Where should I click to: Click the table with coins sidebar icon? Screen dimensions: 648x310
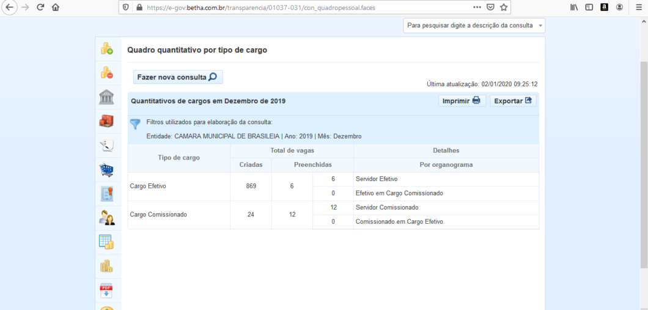point(107,242)
